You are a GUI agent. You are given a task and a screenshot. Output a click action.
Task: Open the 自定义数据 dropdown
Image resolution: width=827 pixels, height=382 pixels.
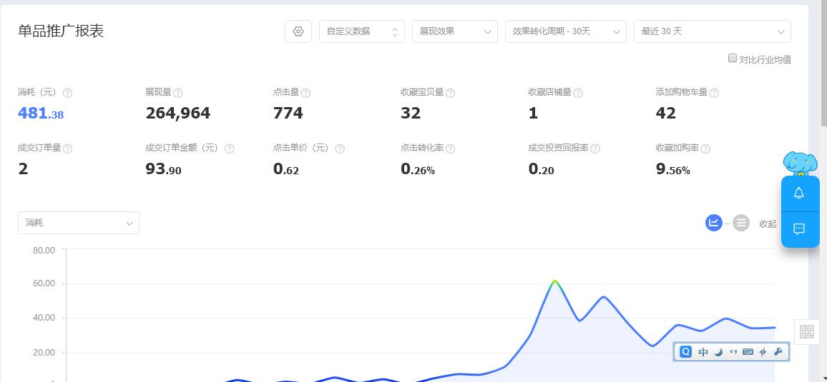(362, 31)
